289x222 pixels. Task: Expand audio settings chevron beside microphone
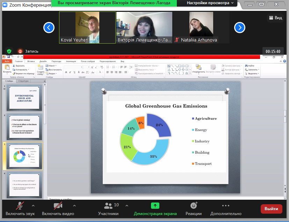(33, 205)
